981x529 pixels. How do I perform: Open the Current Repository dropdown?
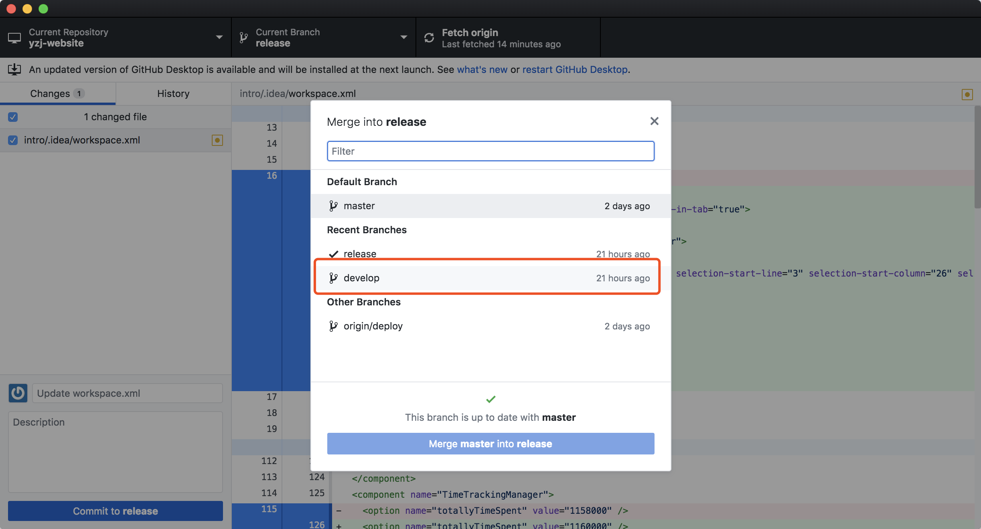pyautogui.click(x=116, y=38)
